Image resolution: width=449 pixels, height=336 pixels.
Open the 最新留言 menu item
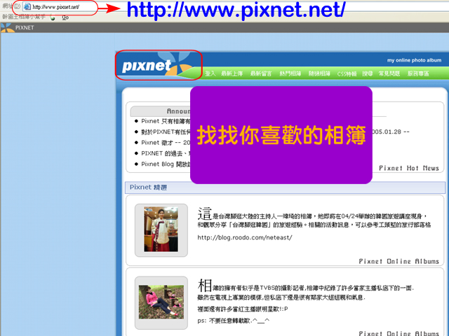261,73
